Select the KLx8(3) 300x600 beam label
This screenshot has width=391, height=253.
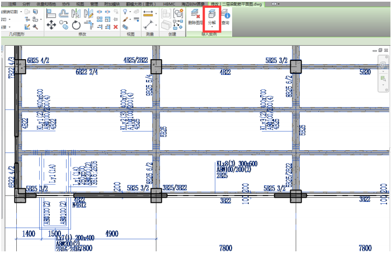[237, 164]
